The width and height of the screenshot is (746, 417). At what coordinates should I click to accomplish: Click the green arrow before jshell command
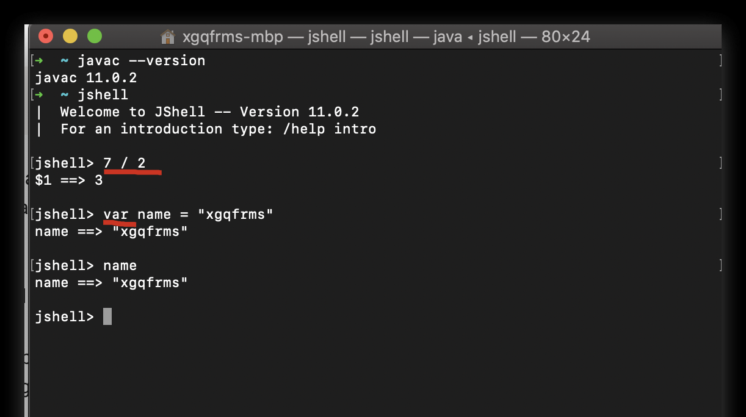(39, 94)
